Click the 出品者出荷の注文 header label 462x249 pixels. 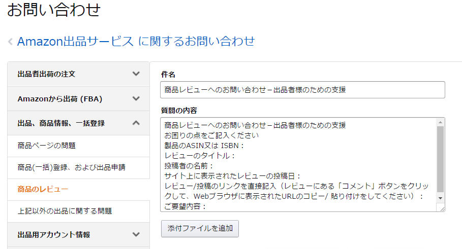47,74
